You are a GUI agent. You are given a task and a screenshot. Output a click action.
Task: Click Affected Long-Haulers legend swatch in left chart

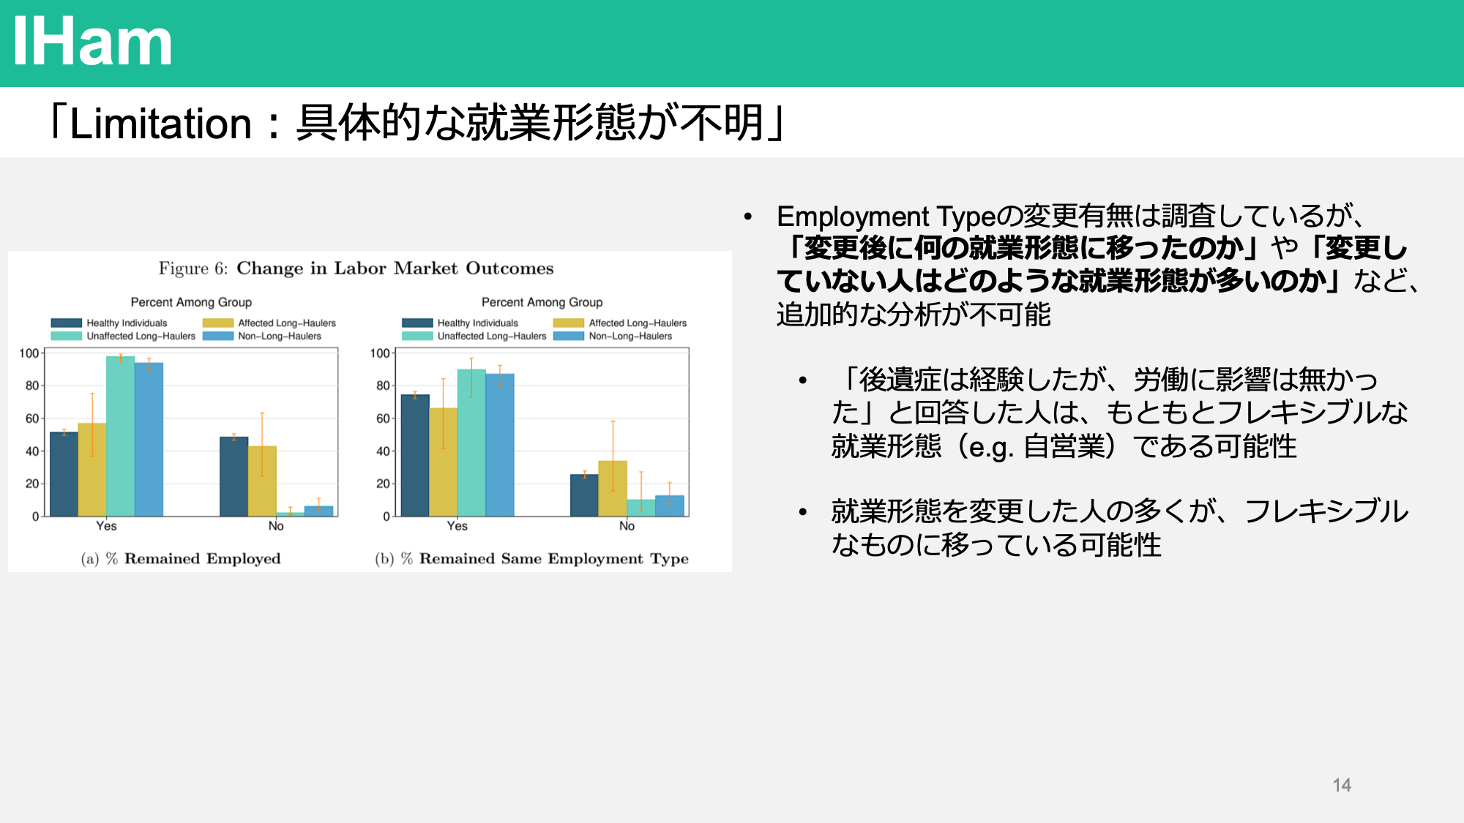pyautogui.click(x=218, y=323)
